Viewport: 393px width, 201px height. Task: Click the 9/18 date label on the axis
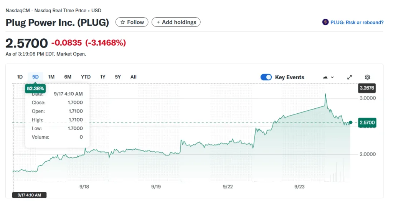84,187
